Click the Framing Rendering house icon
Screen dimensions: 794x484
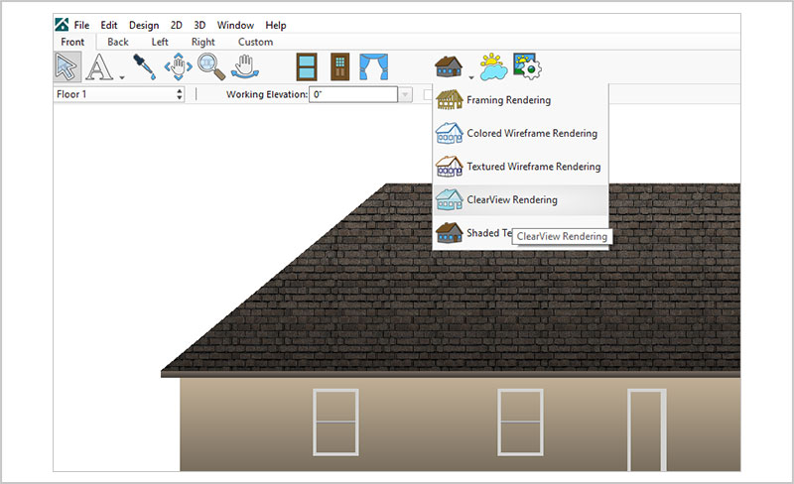450,100
